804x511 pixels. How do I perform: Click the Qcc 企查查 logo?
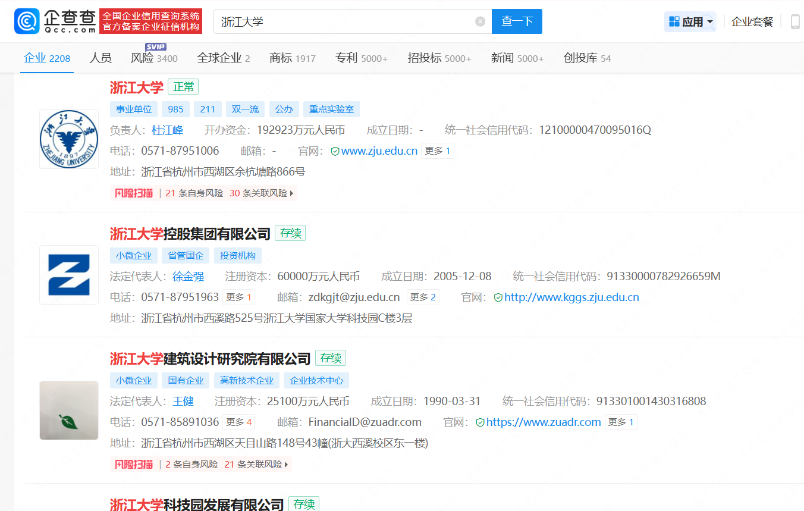click(55, 21)
